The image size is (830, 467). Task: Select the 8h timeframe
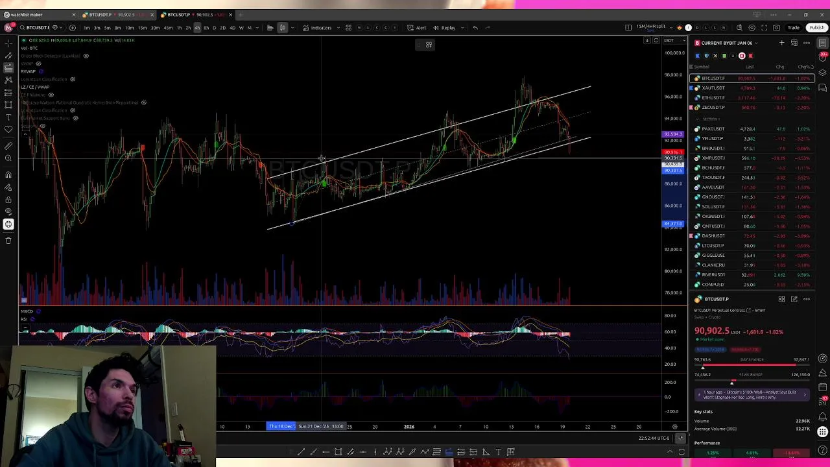206,28
